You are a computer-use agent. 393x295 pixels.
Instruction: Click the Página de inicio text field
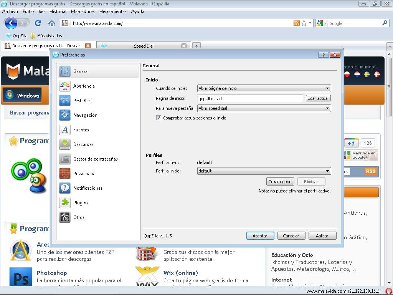point(250,99)
